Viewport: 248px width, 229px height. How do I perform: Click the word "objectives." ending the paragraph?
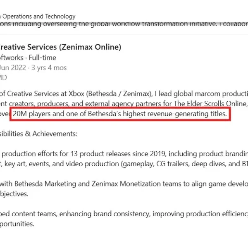point(14,194)
